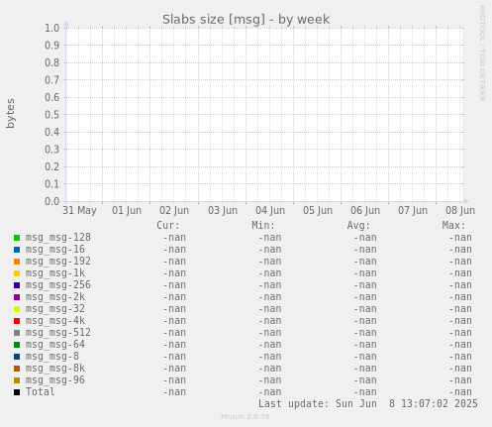Click the blue msg_msg-16 color swatch
Viewport: 492px width, 427px height.
point(17,250)
